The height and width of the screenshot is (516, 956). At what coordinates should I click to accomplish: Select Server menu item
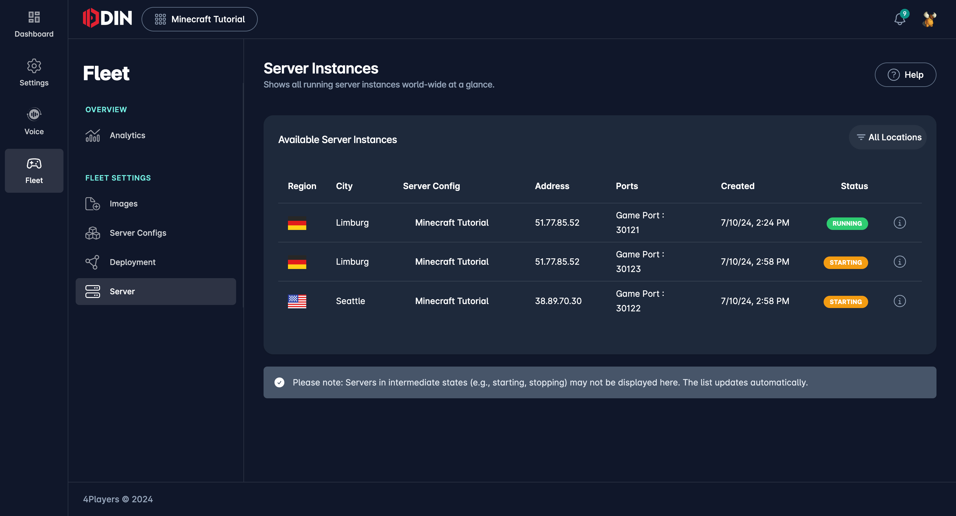coord(156,292)
